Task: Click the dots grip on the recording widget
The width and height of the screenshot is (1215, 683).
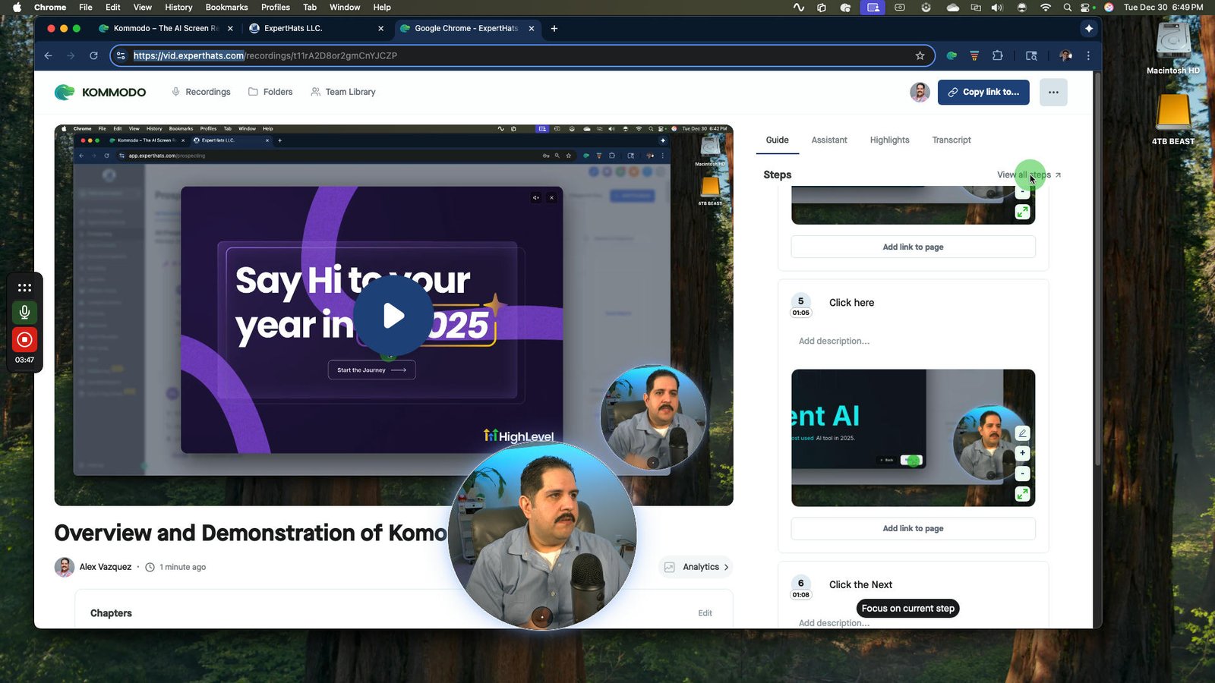Action: (x=24, y=288)
